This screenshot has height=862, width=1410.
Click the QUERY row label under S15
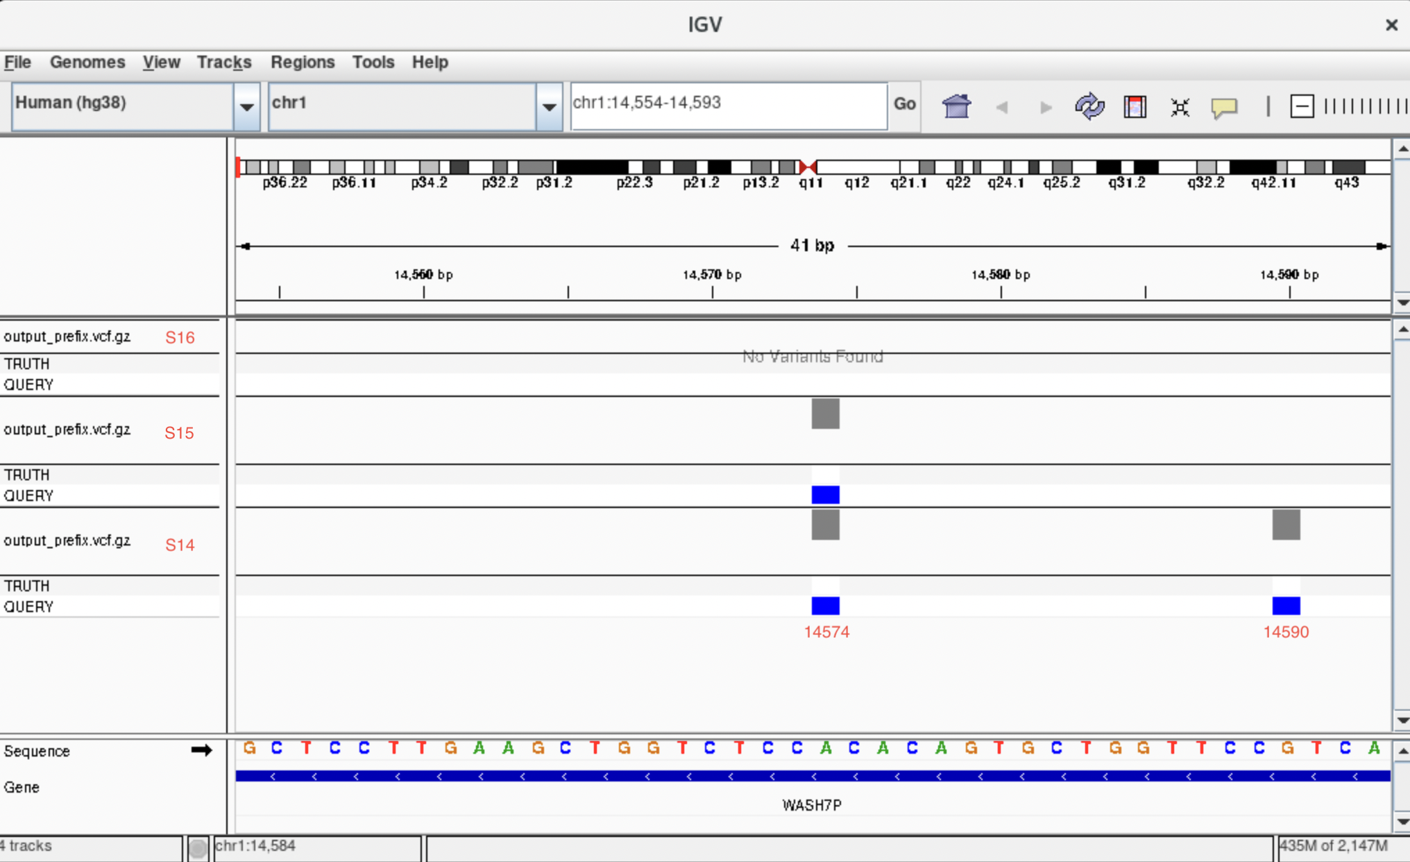[x=28, y=496]
